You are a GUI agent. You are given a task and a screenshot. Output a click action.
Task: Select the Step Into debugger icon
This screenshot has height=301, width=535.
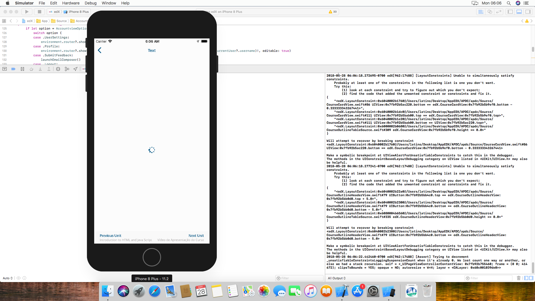40,69
